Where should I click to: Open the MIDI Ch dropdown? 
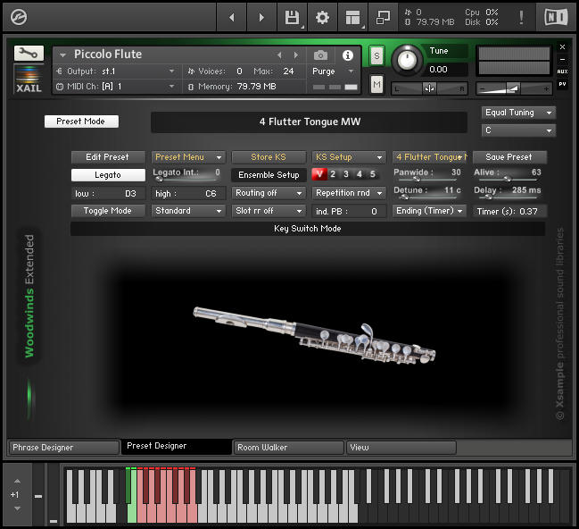click(x=116, y=87)
